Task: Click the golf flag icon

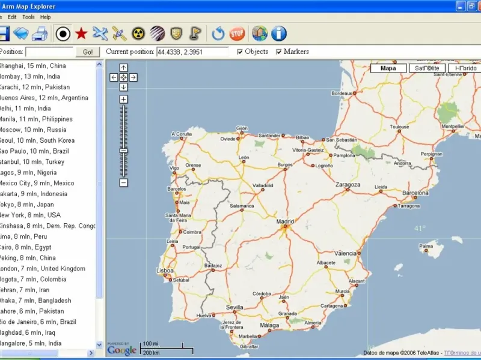Action: (195, 34)
